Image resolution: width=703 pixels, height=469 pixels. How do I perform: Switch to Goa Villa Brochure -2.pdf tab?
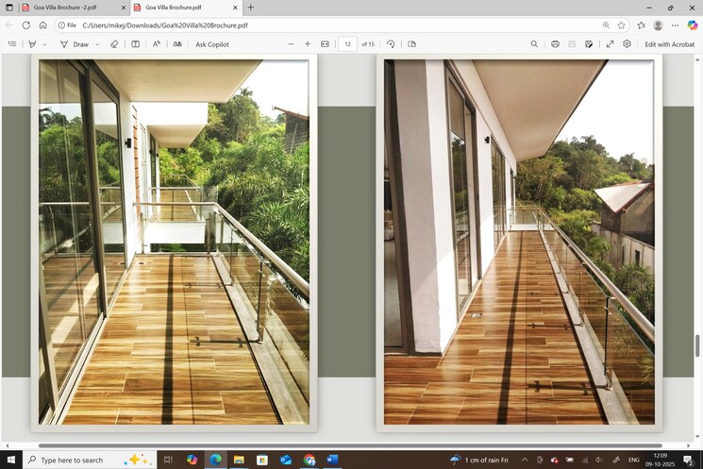pyautogui.click(x=66, y=8)
